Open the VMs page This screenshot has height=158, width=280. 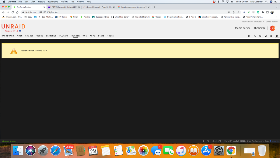click(x=85, y=36)
